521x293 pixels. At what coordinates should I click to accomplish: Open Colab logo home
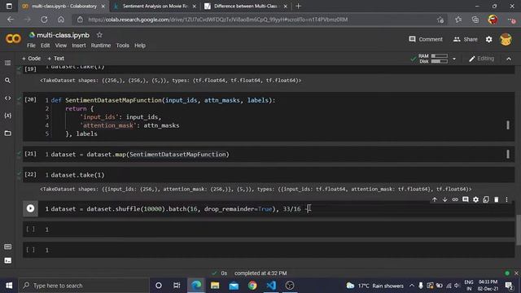tap(13, 39)
